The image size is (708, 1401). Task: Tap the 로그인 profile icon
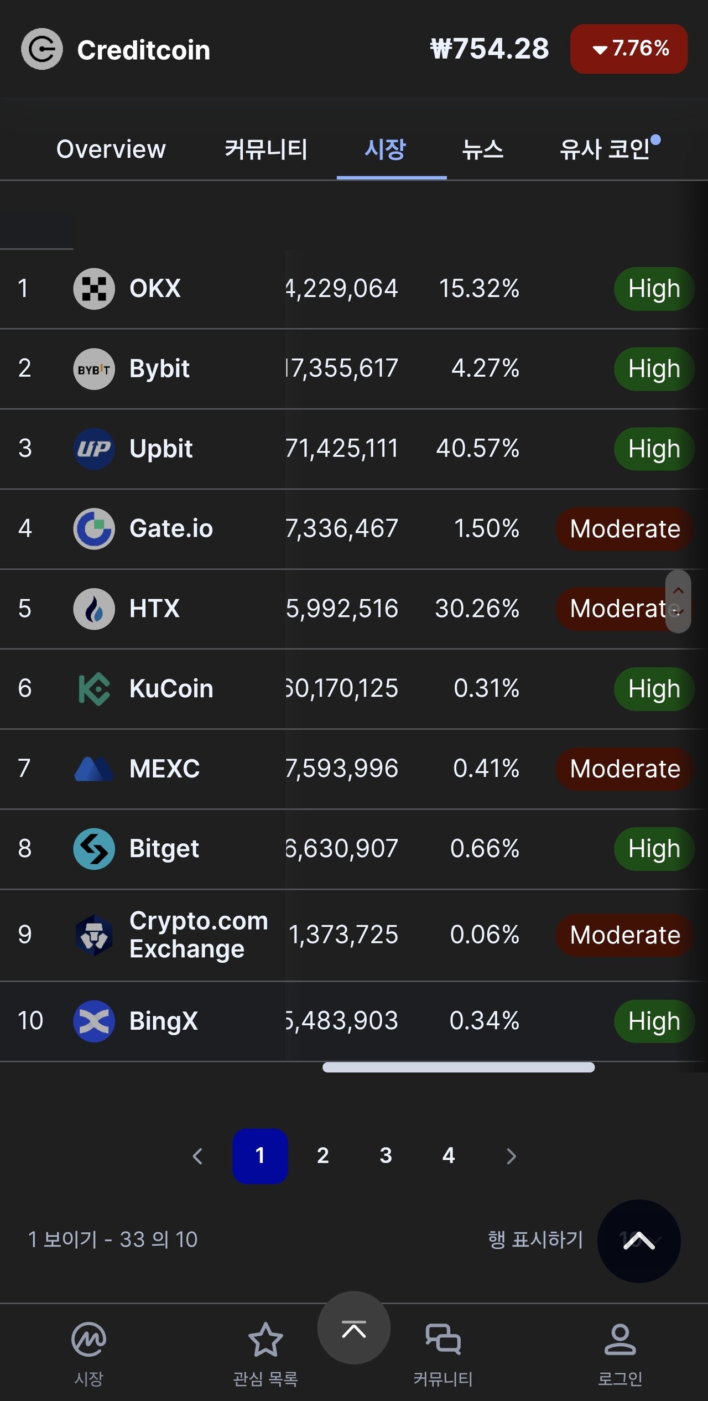pos(619,1339)
